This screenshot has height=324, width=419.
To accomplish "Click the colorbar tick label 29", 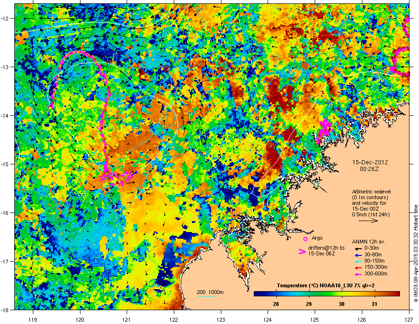I will click(309, 304).
